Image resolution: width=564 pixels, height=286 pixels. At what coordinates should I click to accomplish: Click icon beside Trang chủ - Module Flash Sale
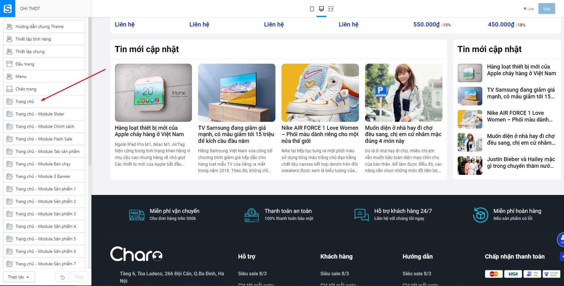[9, 139]
